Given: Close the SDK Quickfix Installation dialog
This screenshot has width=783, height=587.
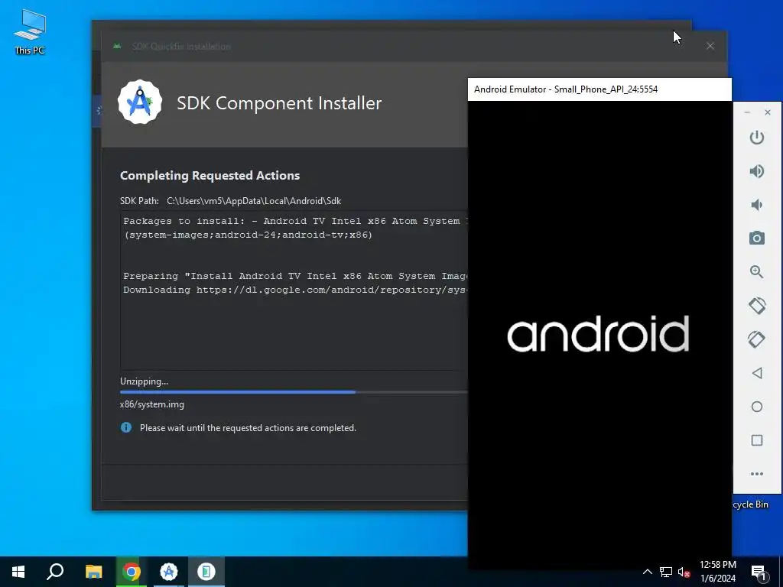Looking at the screenshot, I should click(x=710, y=46).
